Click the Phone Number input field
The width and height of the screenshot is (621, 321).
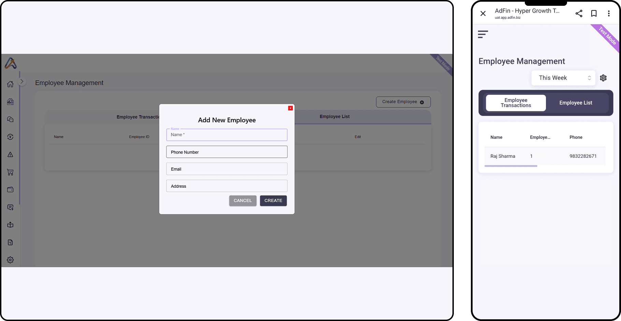coord(227,152)
